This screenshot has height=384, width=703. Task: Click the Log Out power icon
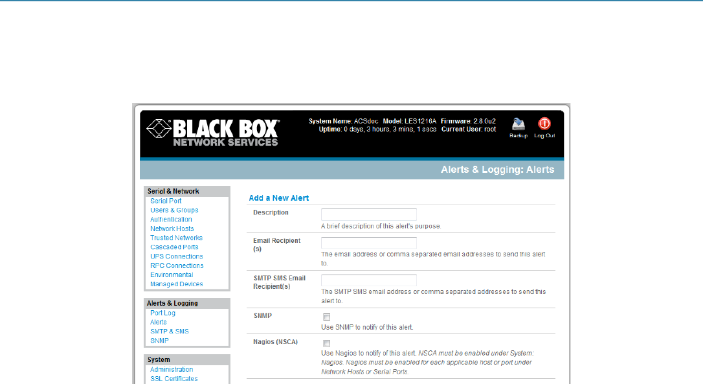tap(544, 124)
